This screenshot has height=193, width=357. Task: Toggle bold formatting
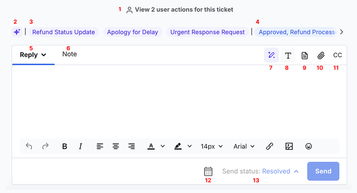[x=65, y=146]
